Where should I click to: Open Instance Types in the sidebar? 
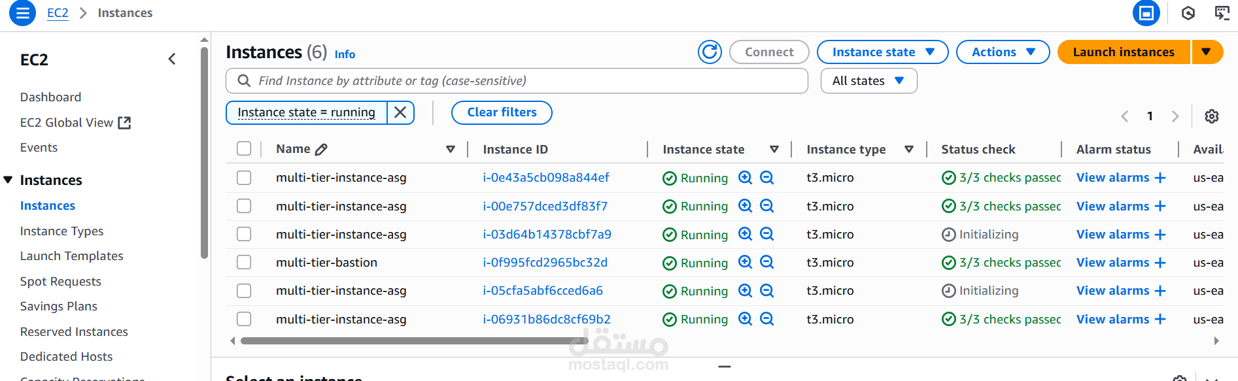coord(62,231)
